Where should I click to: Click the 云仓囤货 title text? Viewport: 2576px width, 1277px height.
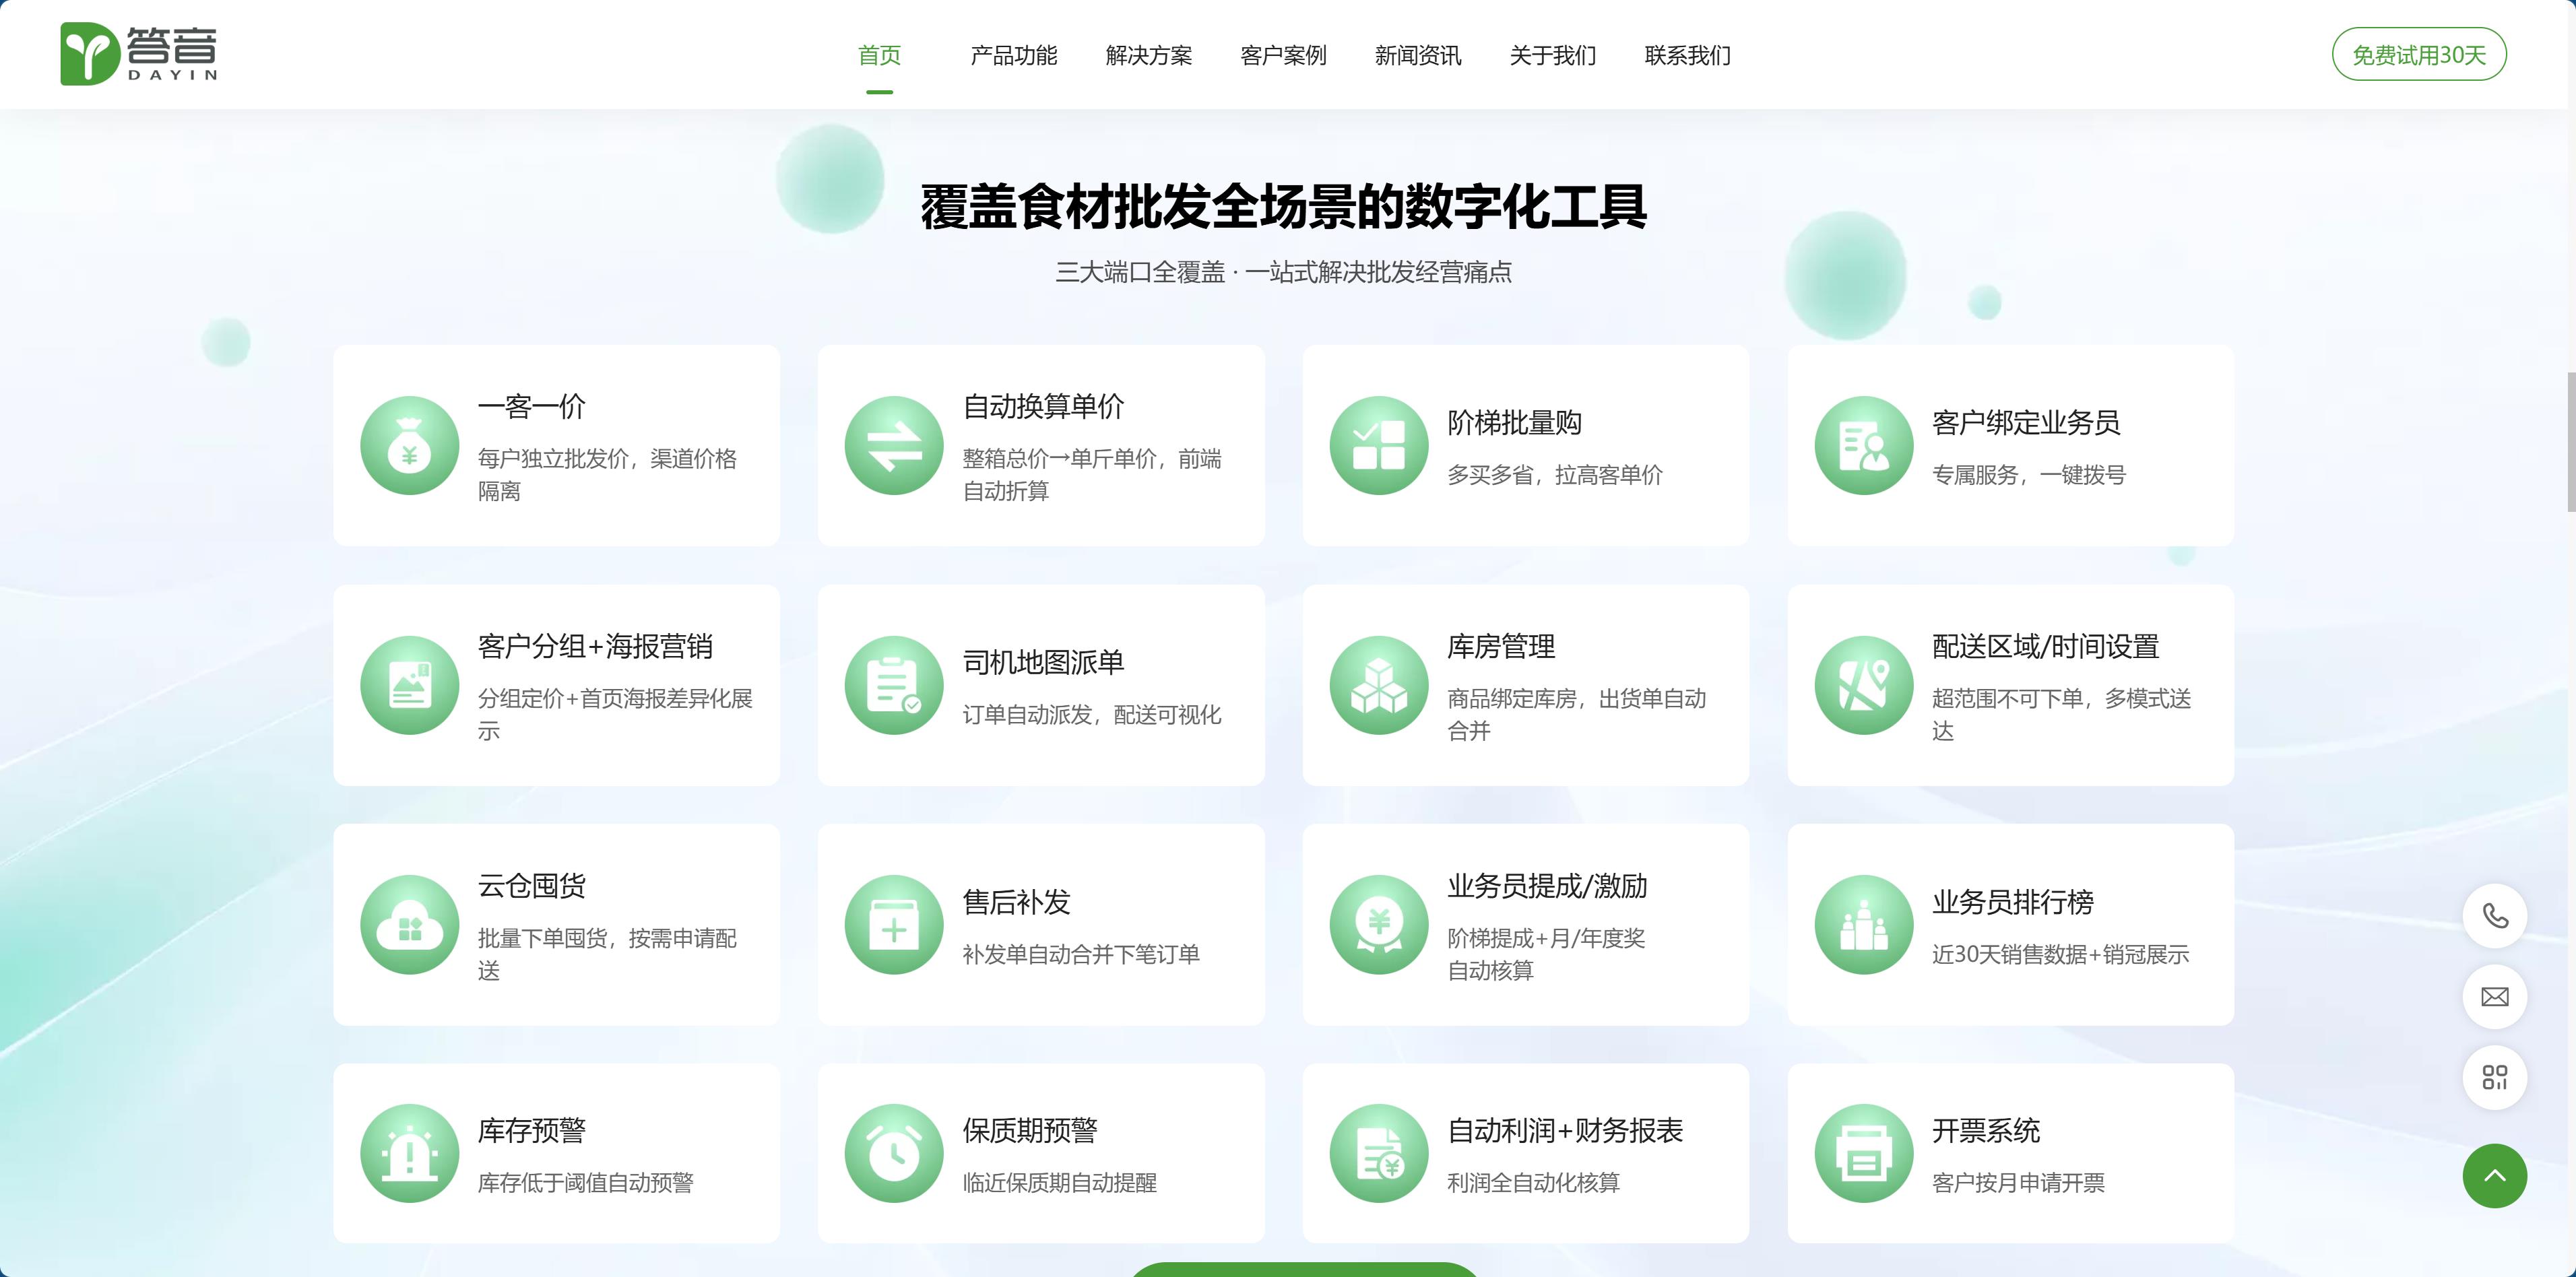coord(531,886)
